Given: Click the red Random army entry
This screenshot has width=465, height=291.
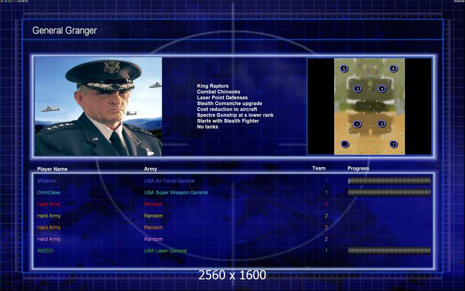Looking at the screenshot, I should [154, 204].
